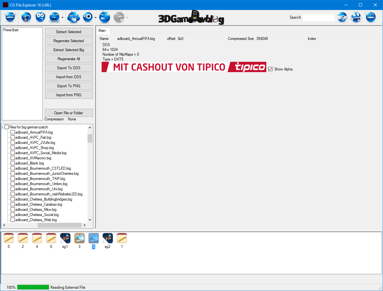Screen dimensions: 383x291
Task: Select adboard_Chelsea_Carabao.big tree row
Action: [x=39, y=204]
